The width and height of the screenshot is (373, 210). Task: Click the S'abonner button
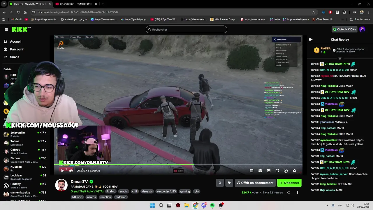289,183
